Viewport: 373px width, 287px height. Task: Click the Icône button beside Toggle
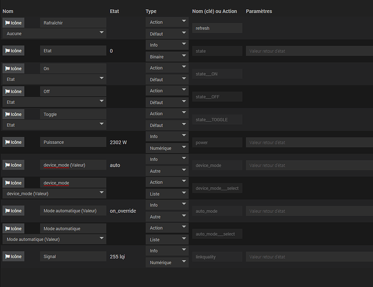[13, 114]
